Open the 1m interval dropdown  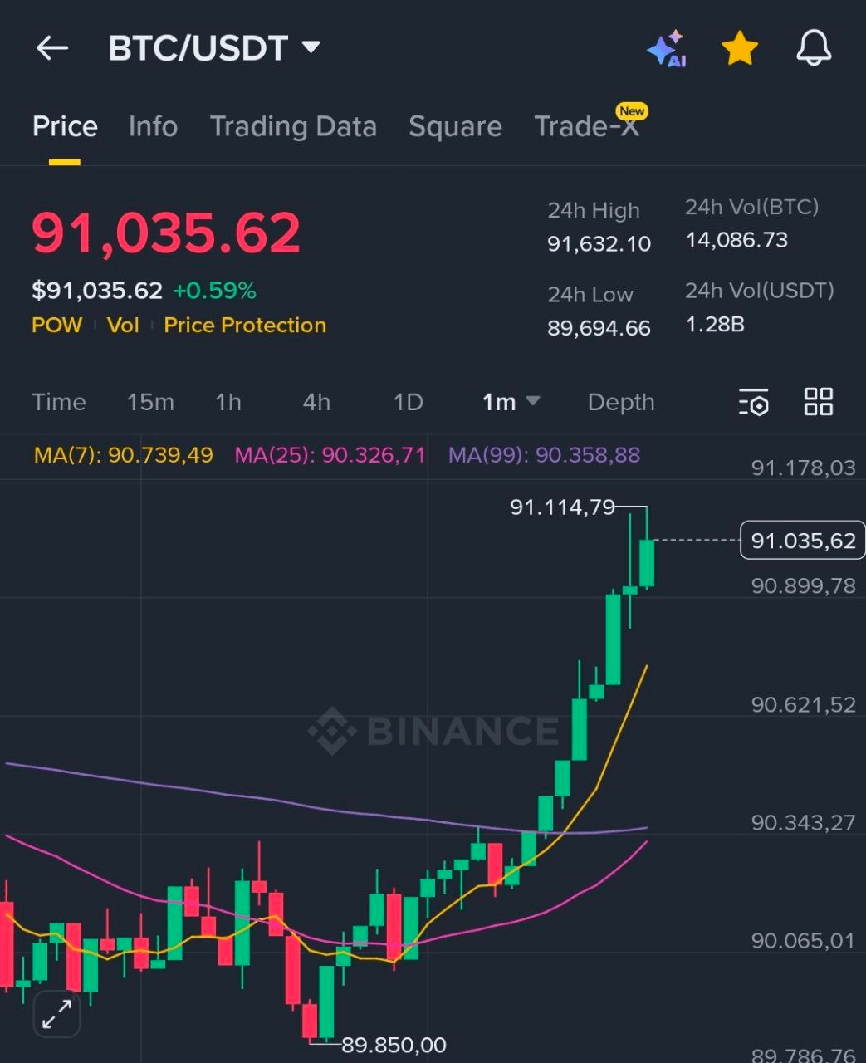[x=511, y=402]
